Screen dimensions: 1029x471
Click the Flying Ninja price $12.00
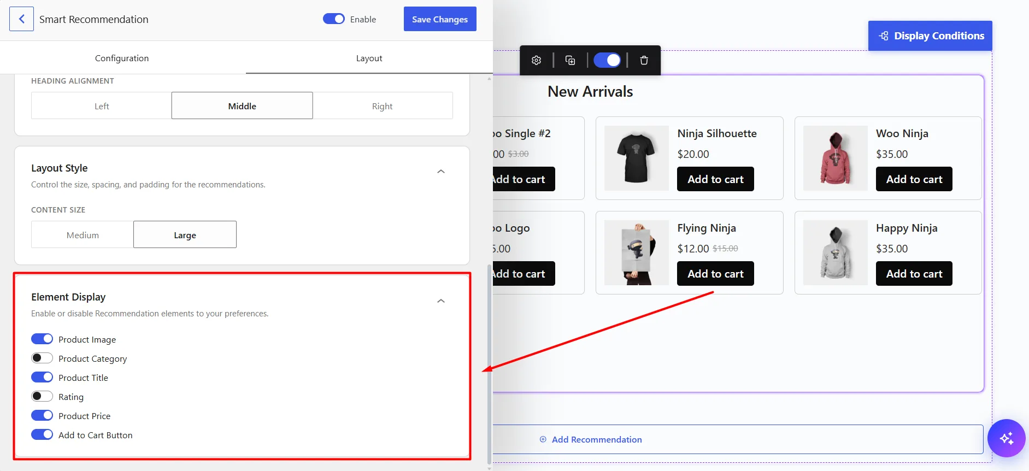693,249
